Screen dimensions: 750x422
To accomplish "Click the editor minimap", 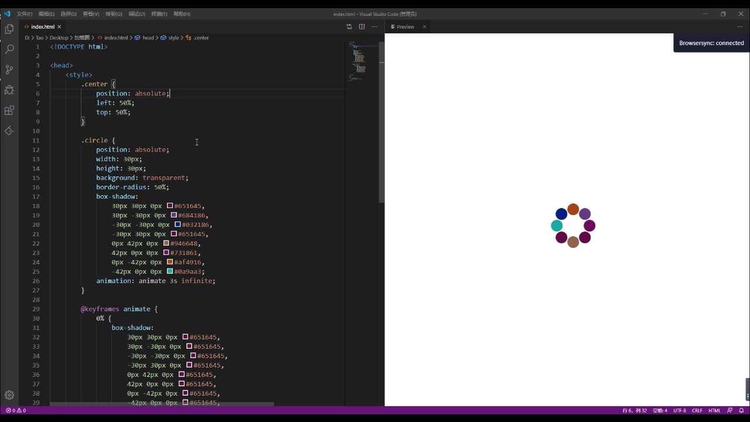I will (x=362, y=62).
